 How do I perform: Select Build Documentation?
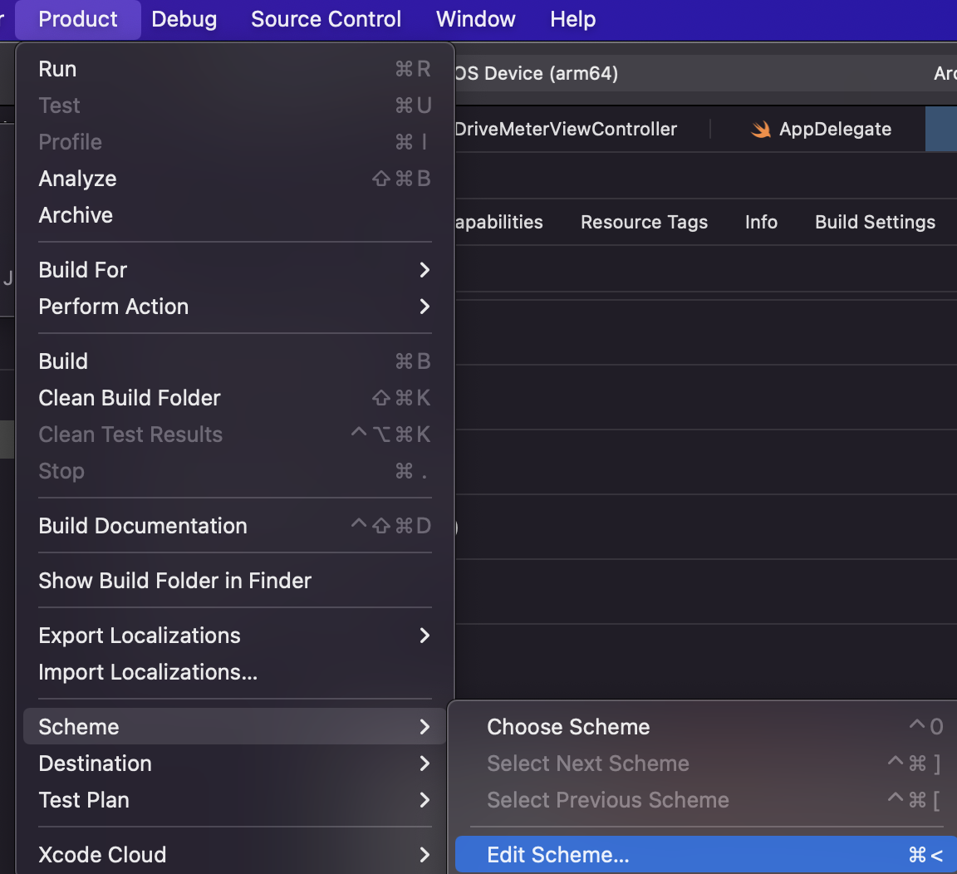[235, 526]
